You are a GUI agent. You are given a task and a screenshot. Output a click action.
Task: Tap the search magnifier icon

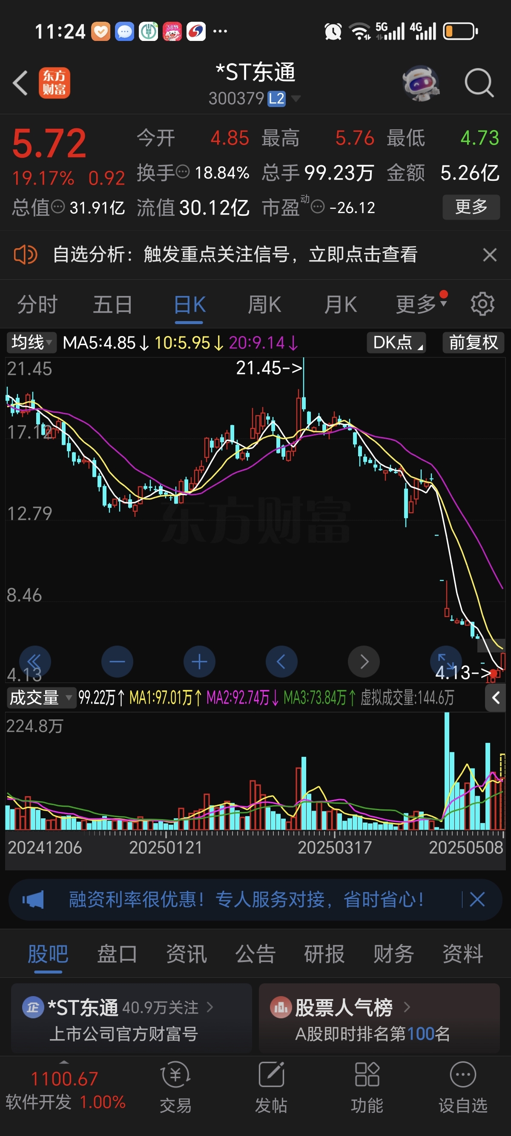pyautogui.click(x=479, y=82)
